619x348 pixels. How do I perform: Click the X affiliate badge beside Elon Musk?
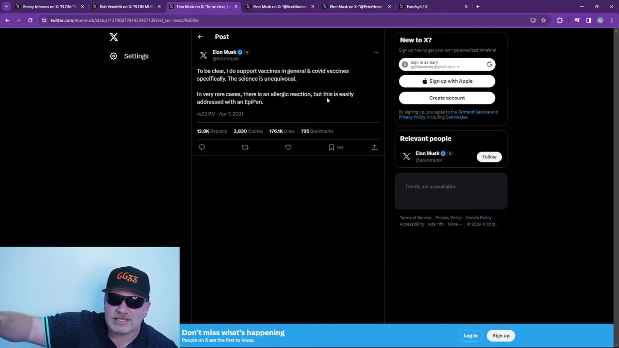[247, 52]
